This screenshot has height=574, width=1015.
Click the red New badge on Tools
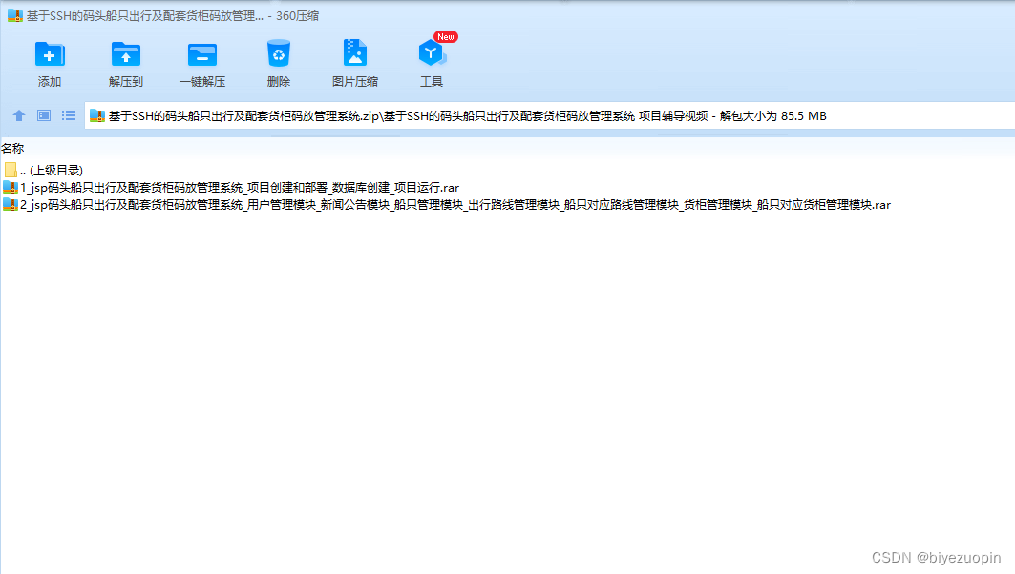443,36
